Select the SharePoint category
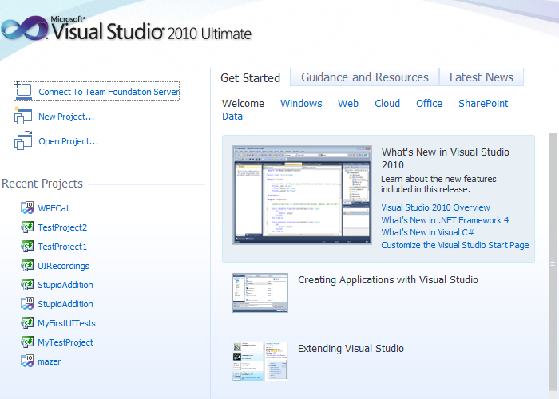 click(x=483, y=103)
